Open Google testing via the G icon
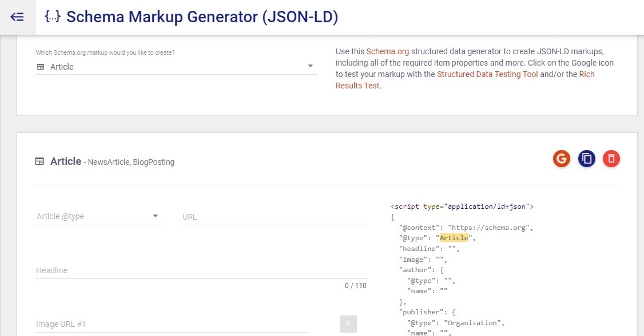 561,159
